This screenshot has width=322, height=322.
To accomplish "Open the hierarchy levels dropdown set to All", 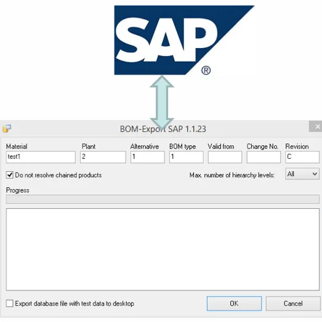I will click(x=302, y=174).
